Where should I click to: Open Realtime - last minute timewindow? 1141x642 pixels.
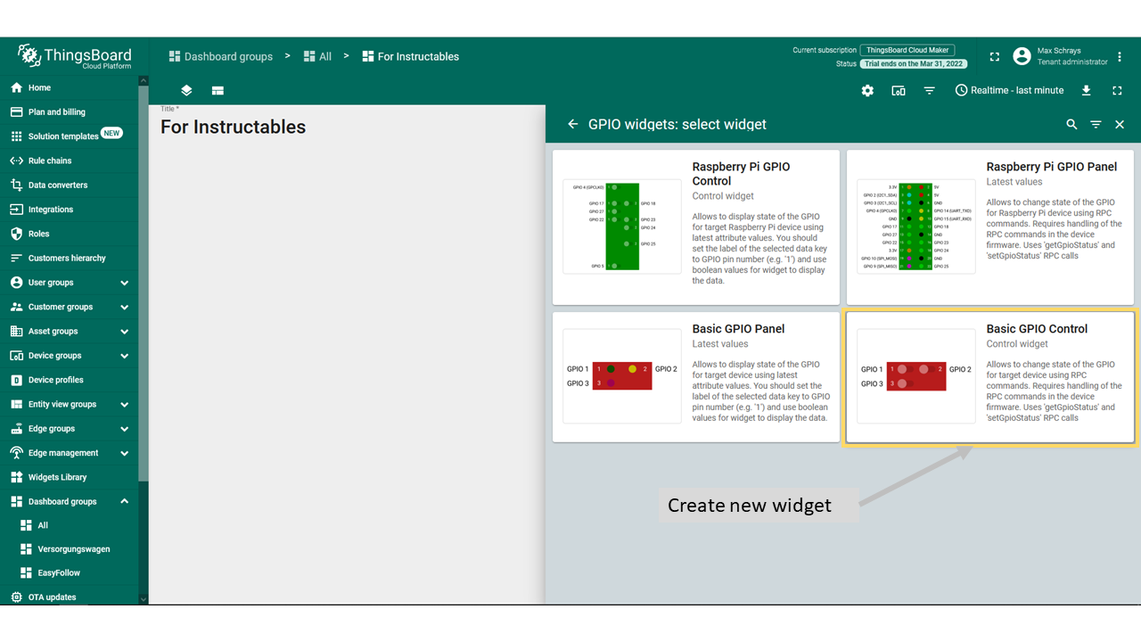(x=1009, y=90)
